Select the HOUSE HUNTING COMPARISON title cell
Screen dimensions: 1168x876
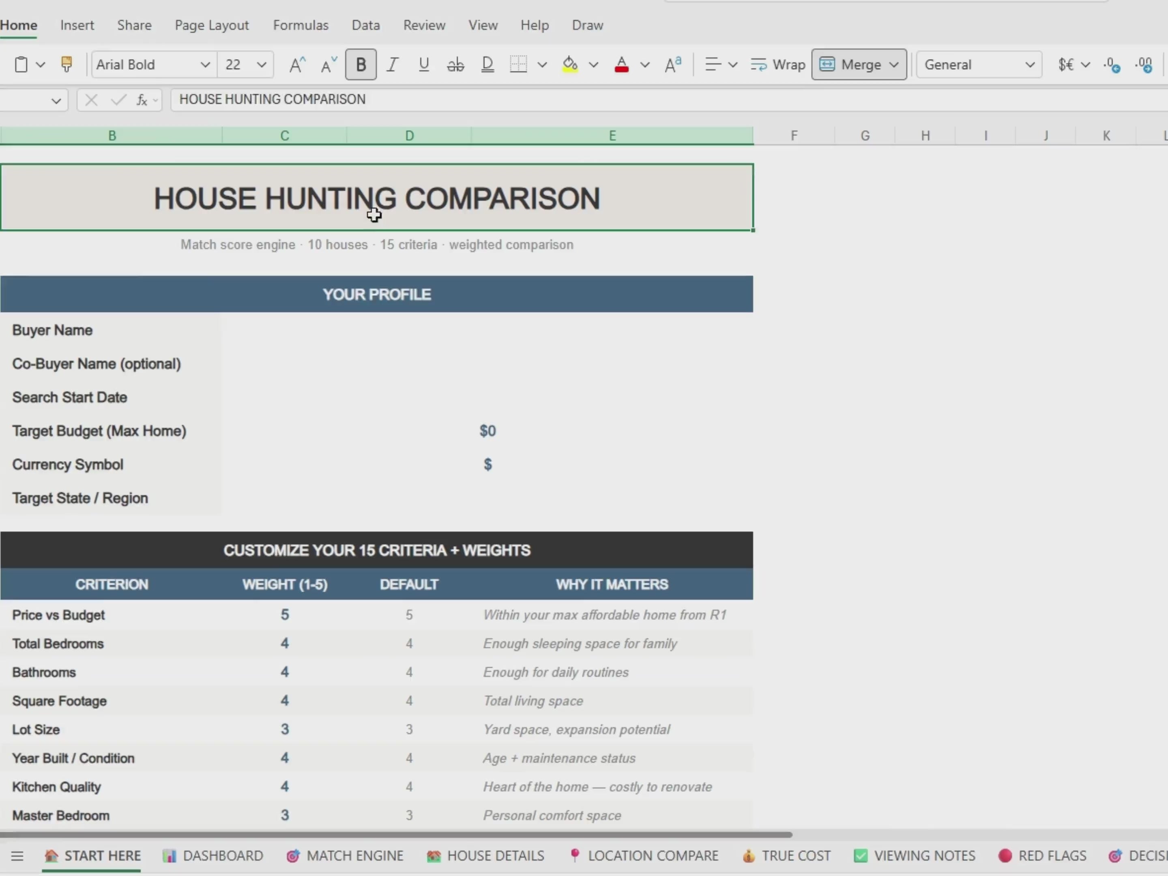click(x=376, y=198)
